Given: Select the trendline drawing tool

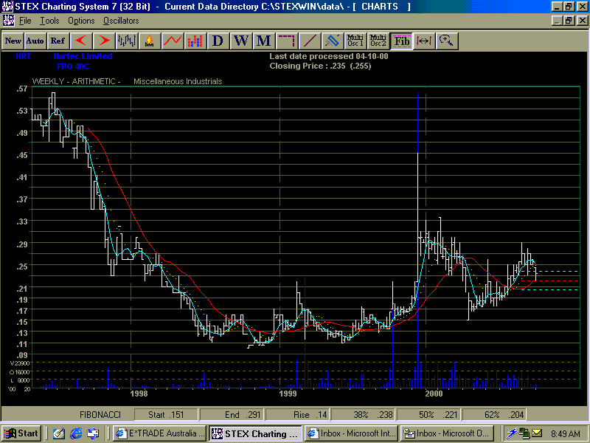Looking at the screenshot, I should point(310,41).
